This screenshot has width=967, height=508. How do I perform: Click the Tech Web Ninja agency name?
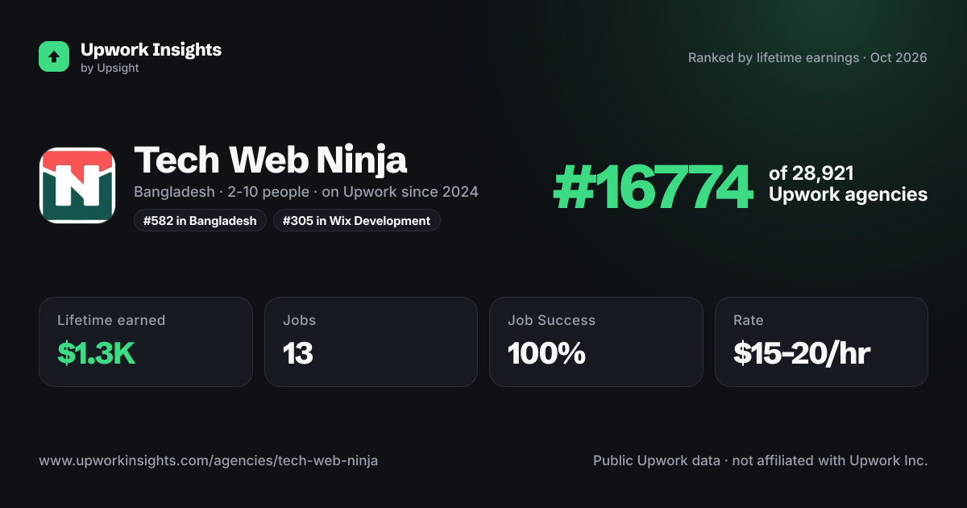(270, 160)
